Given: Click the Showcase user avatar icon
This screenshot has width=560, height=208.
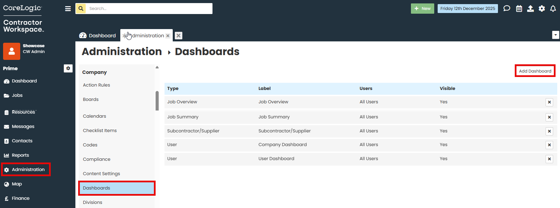Looking at the screenshot, I should [12, 51].
